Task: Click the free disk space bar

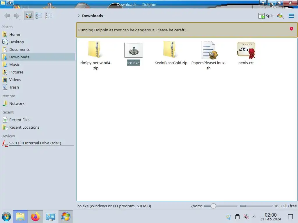Action: click(x=256, y=206)
